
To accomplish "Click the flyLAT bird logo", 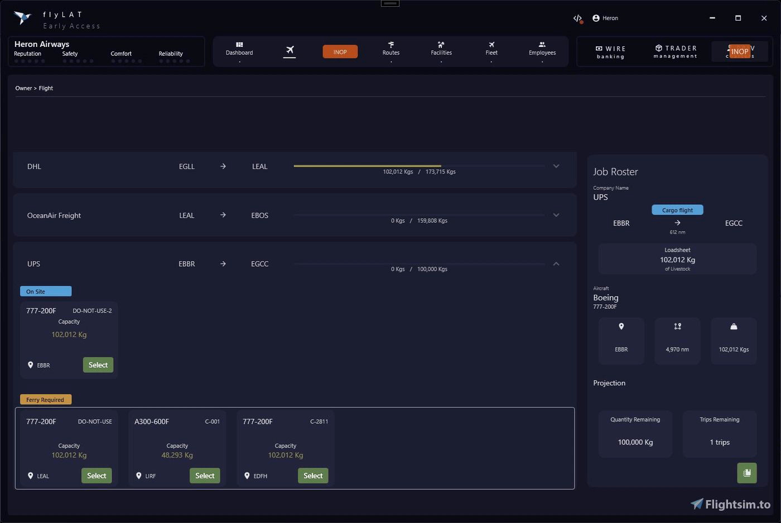I will tap(23, 18).
